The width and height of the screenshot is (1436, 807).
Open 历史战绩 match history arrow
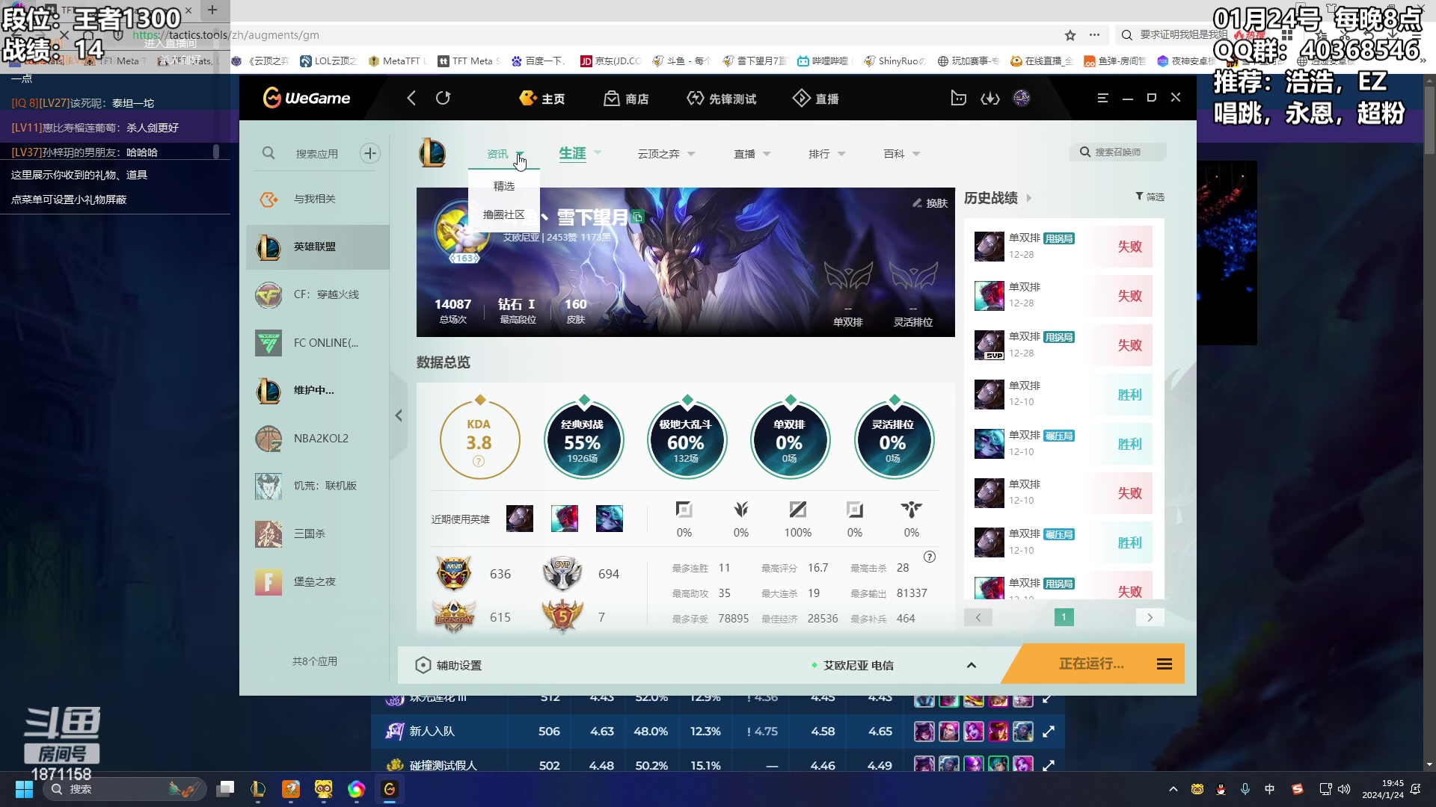pos(1029,198)
